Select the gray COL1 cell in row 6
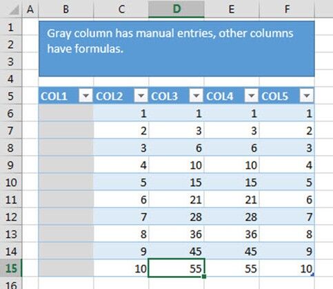 (x=66, y=113)
